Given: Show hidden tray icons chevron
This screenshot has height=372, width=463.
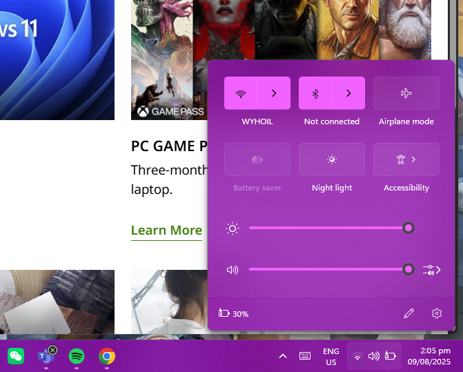Looking at the screenshot, I should coord(283,356).
